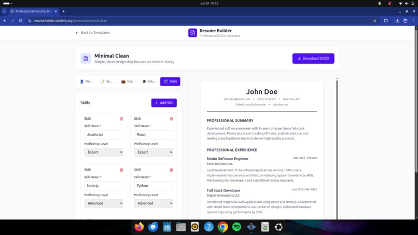
Task: Open Python proficiency level dropdown
Action: point(154,203)
